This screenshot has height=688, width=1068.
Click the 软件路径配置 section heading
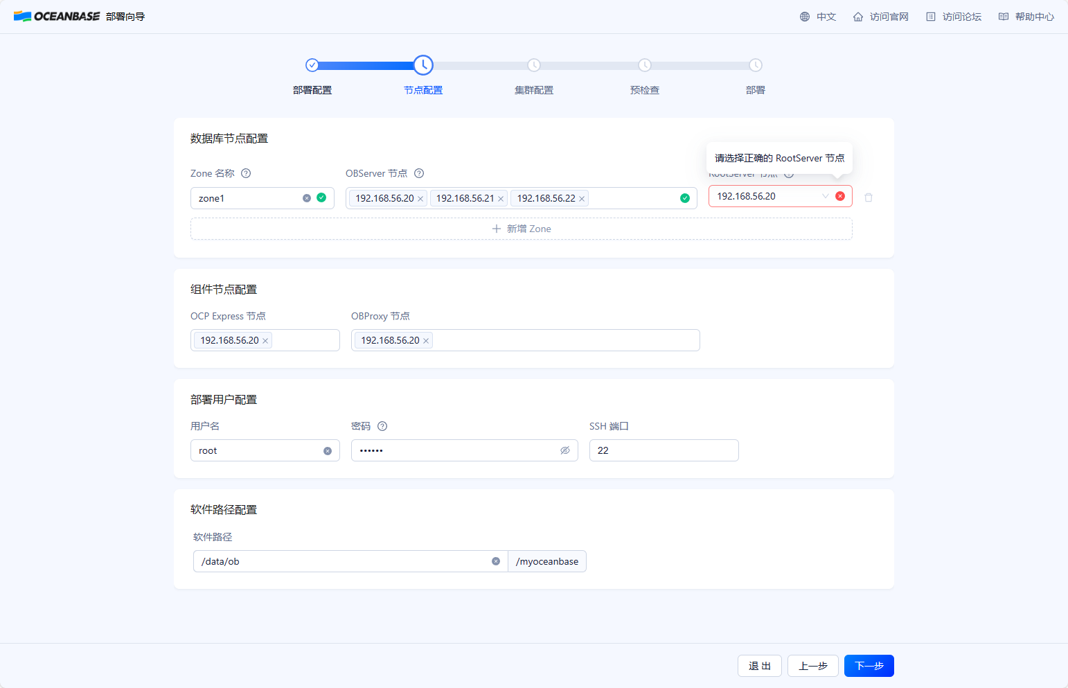pos(224,510)
